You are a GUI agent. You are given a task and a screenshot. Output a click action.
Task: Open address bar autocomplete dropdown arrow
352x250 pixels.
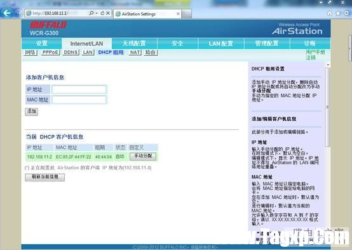coord(97,13)
